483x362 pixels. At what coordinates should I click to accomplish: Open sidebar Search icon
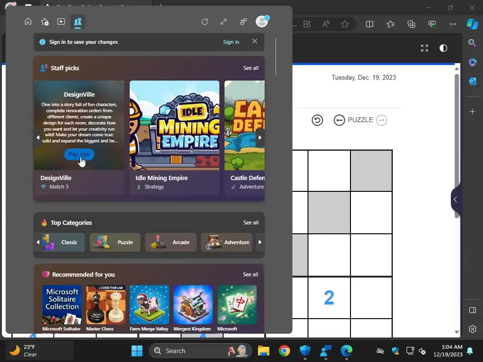pos(472,43)
